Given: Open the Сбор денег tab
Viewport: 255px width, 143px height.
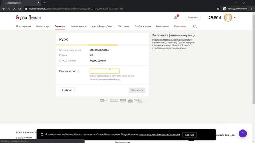Looking at the screenshot, I should pyautogui.click(x=124, y=27).
